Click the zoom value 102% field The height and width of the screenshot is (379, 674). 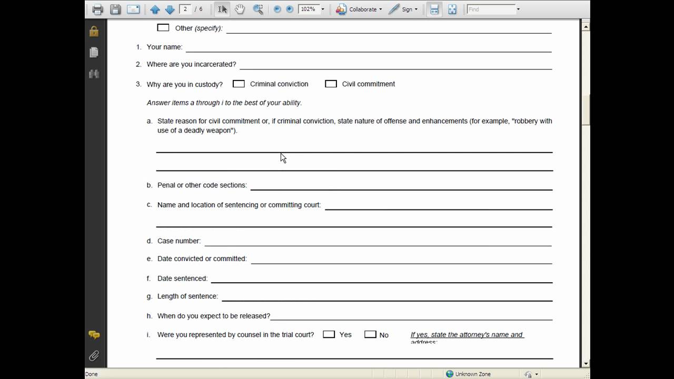[308, 9]
